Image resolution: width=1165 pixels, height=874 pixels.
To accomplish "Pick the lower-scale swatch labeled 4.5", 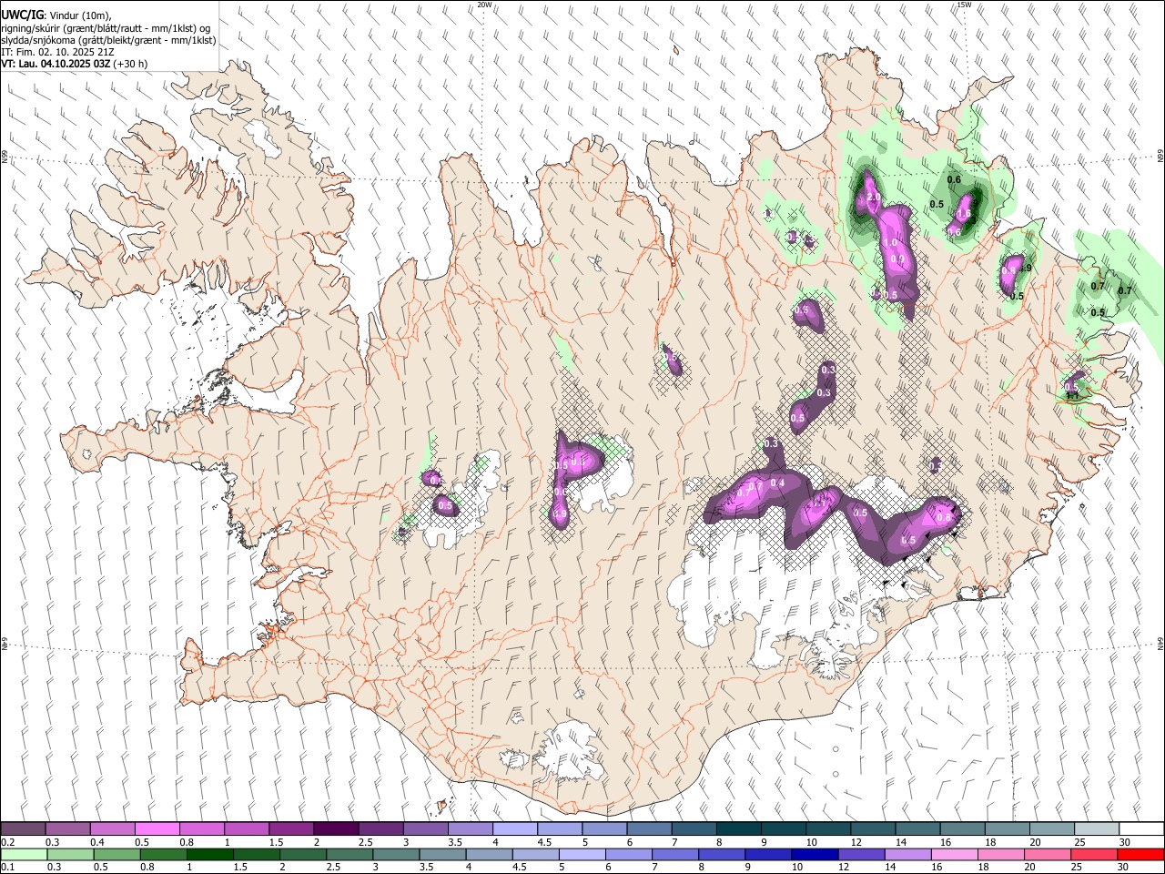I will coord(536,854).
